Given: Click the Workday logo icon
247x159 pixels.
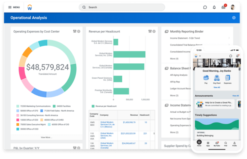Looking at the screenshot, I should tap(30, 8).
